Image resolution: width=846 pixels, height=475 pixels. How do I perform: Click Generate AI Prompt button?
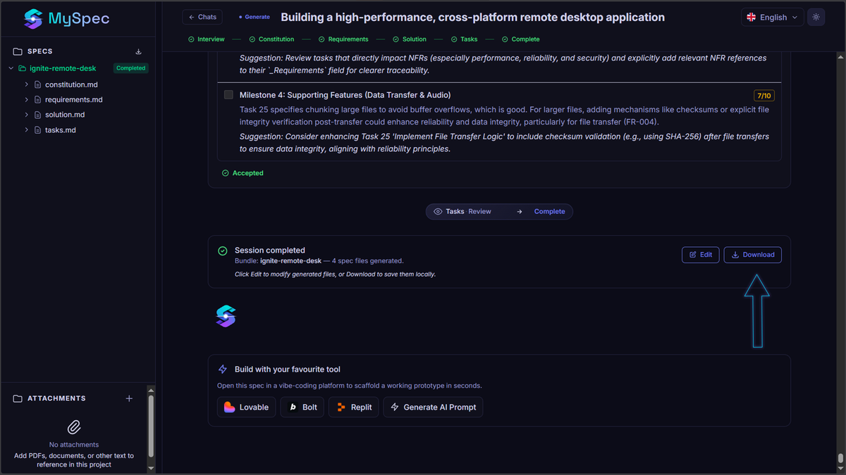tap(433, 407)
